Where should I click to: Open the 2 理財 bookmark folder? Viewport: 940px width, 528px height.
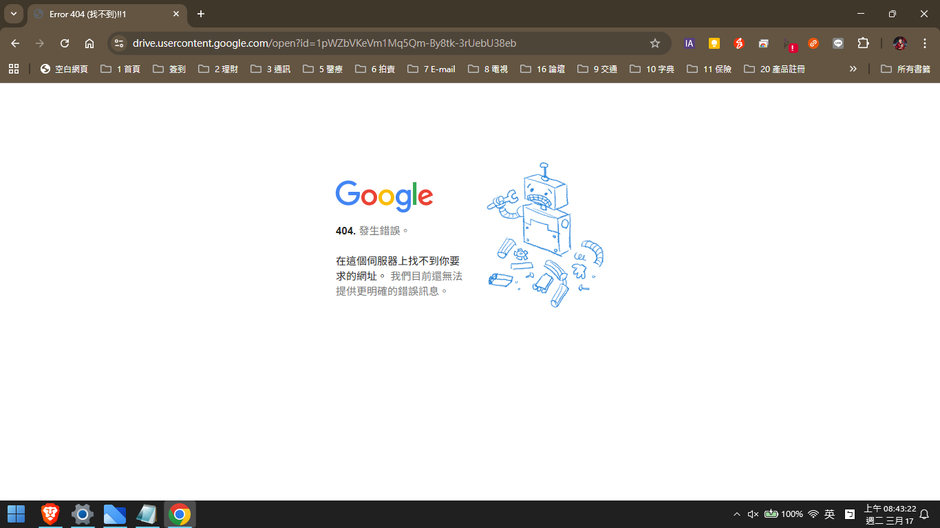[218, 69]
